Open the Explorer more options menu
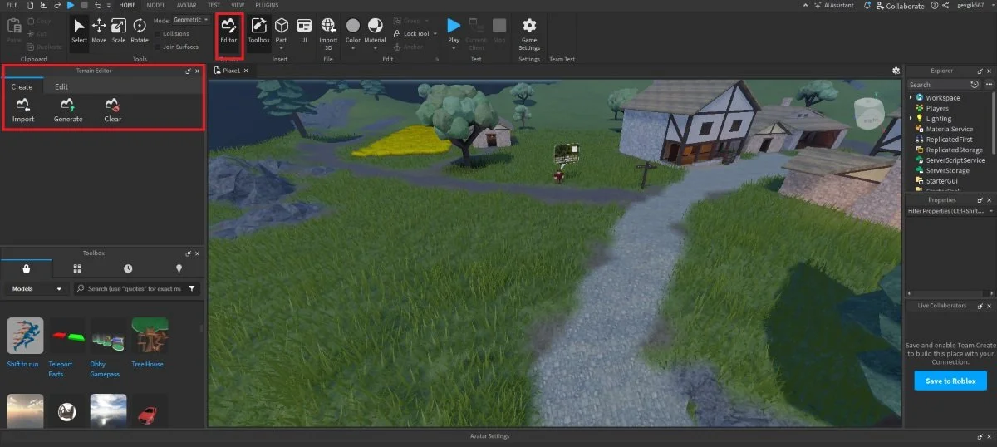 click(989, 85)
